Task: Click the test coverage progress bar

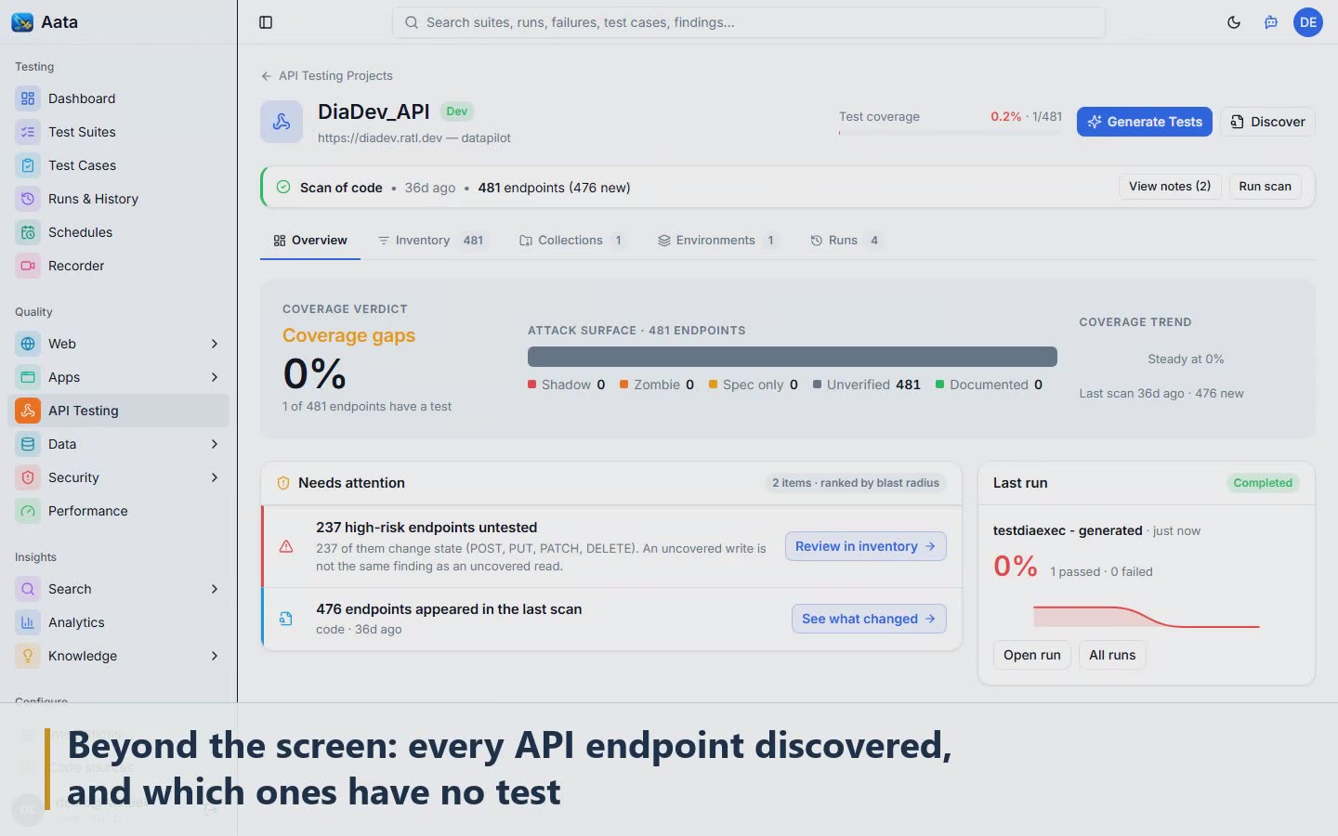Action: pos(951,133)
